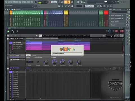Select the last icon in task switcher
135x101 pixels.
coord(74,49)
